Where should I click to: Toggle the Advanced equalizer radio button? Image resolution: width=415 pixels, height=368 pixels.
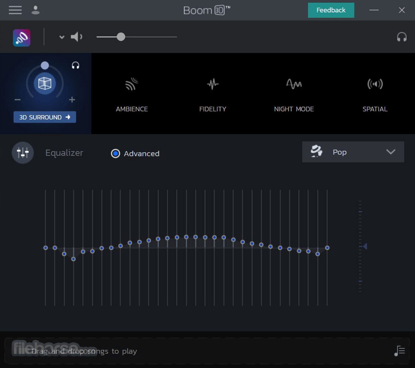[x=116, y=153]
